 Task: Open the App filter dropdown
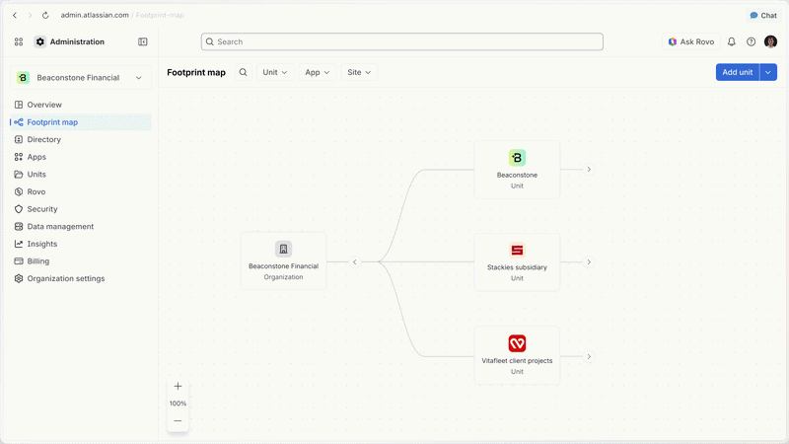click(x=317, y=72)
